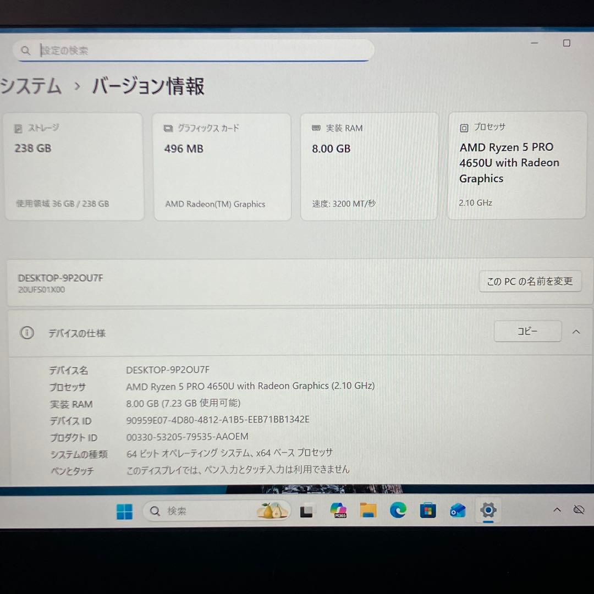This screenshot has height=594, width=594.
Task: Open Settings gear from the taskbar
Action: click(488, 510)
